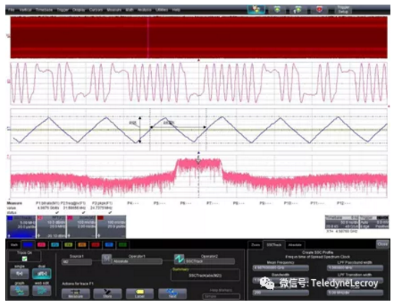Click the Trigger Setup button

tap(343, 9)
